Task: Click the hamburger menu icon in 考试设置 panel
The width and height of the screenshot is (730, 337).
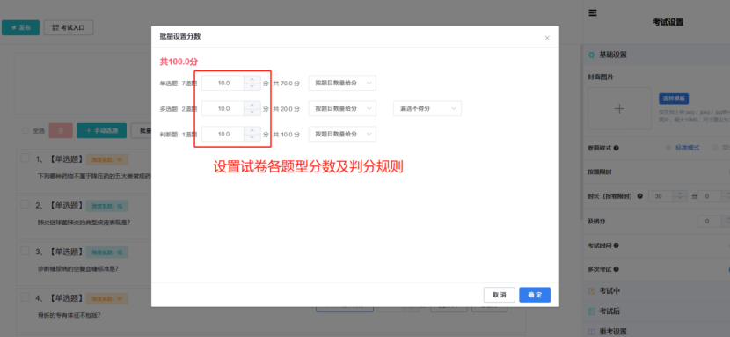Action: pos(593,12)
